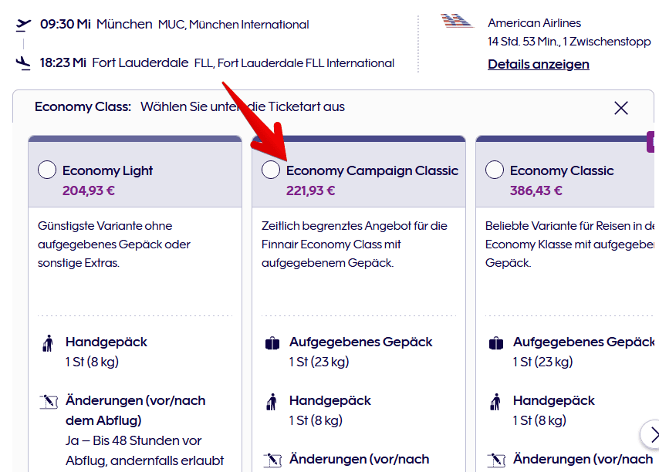Select the Economy Classic radio button
Image resolution: width=659 pixels, height=472 pixels.
[495, 170]
